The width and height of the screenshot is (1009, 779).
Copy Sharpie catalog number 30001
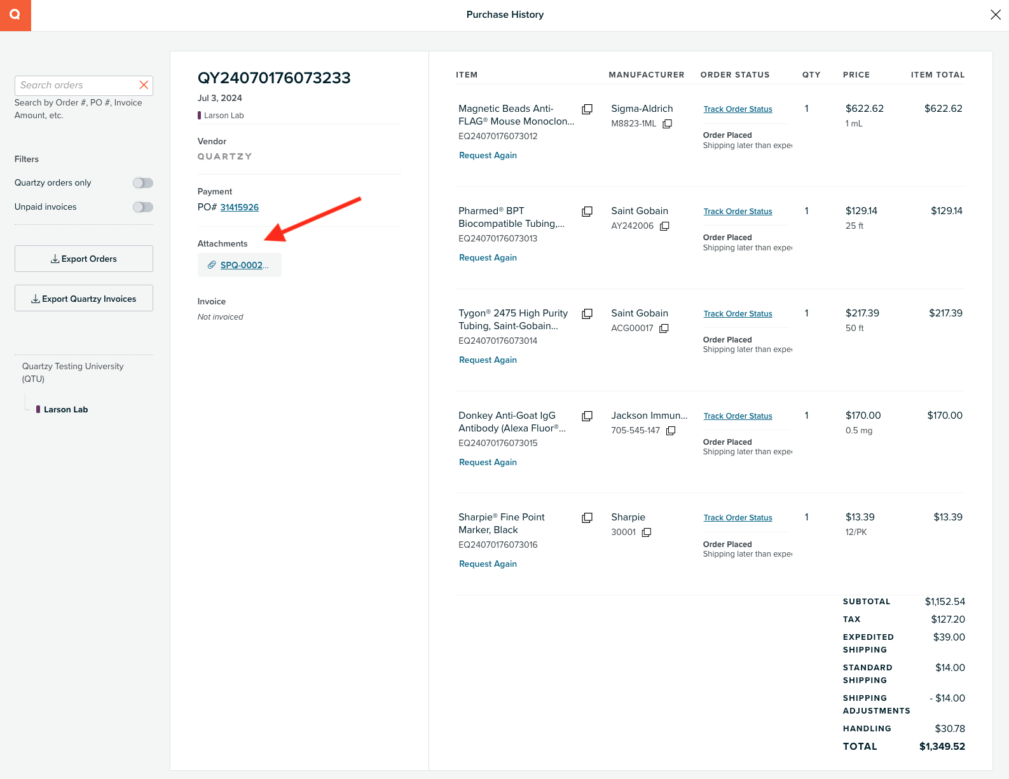coord(647,532)
